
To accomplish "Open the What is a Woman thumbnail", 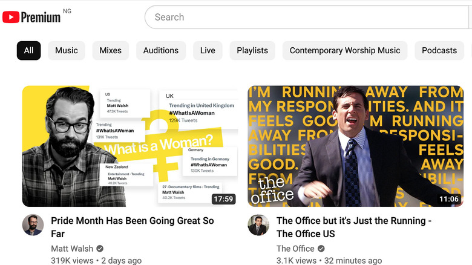I will click(x=129, y=146).
